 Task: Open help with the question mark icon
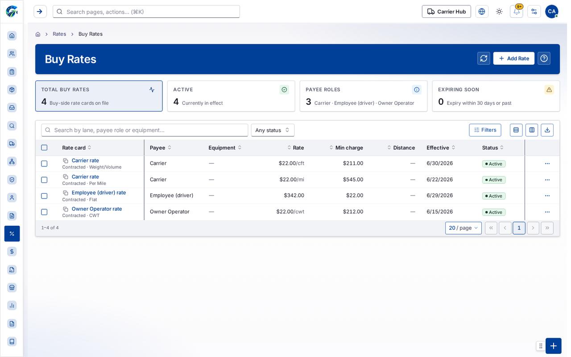click(544, 58)
